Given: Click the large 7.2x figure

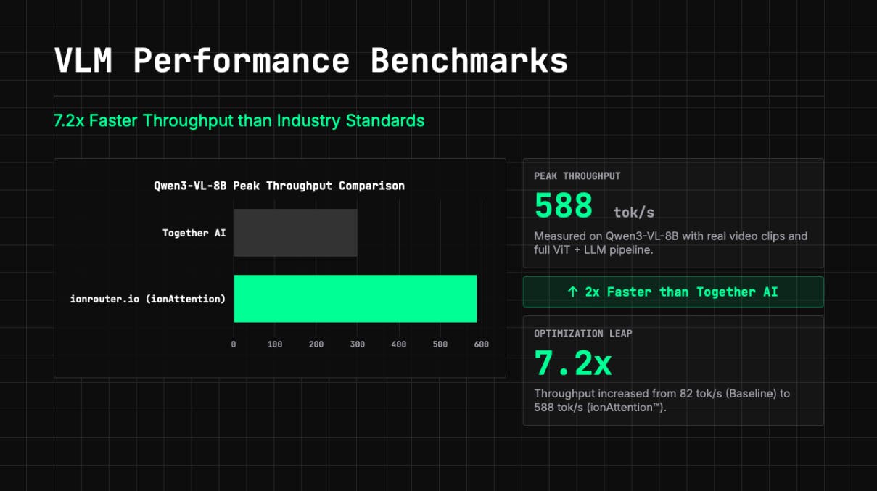Looking at the screenshot, I should pos(573,363).
